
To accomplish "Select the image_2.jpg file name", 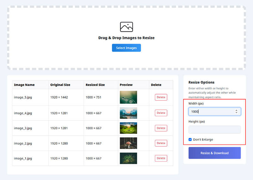I will tap(23, 144).
